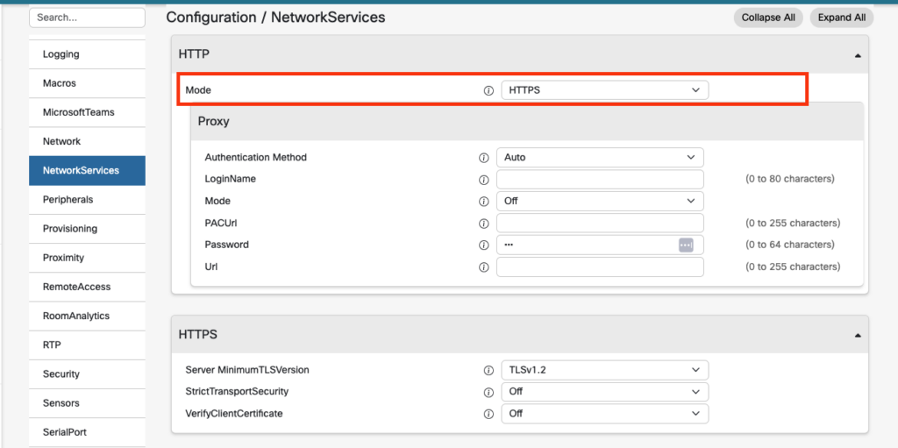
Task: Click the password manager icon in Password field
Action: coord(686,245)
